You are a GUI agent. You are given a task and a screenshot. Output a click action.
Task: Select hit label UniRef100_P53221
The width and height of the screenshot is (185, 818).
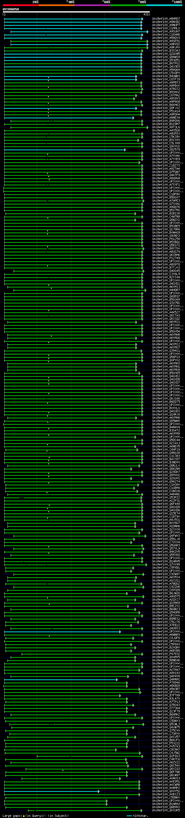point(166,743)
